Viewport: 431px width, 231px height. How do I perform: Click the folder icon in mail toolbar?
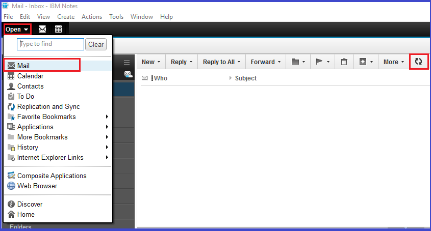pos(295,62)
